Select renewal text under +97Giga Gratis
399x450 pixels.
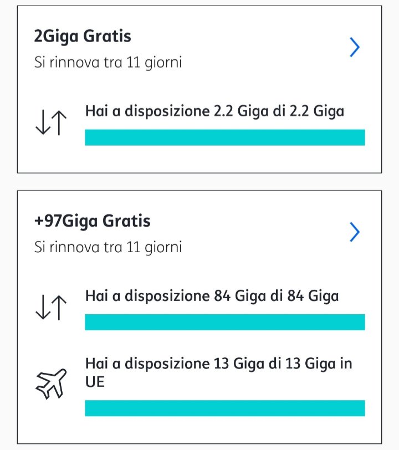coord(108,247)
